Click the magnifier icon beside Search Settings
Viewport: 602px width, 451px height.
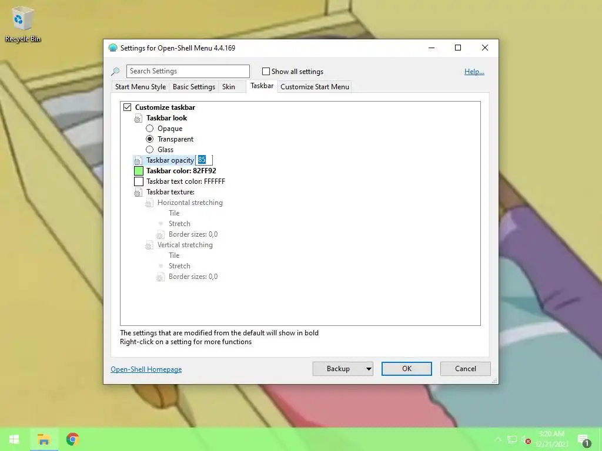[x=115, y=71]
